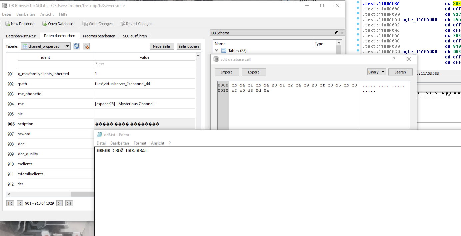Click the Notepad icon in ddf.txt title bar
Image resolution: width=461 pixels, height=236 pixels.
(100, 135)
